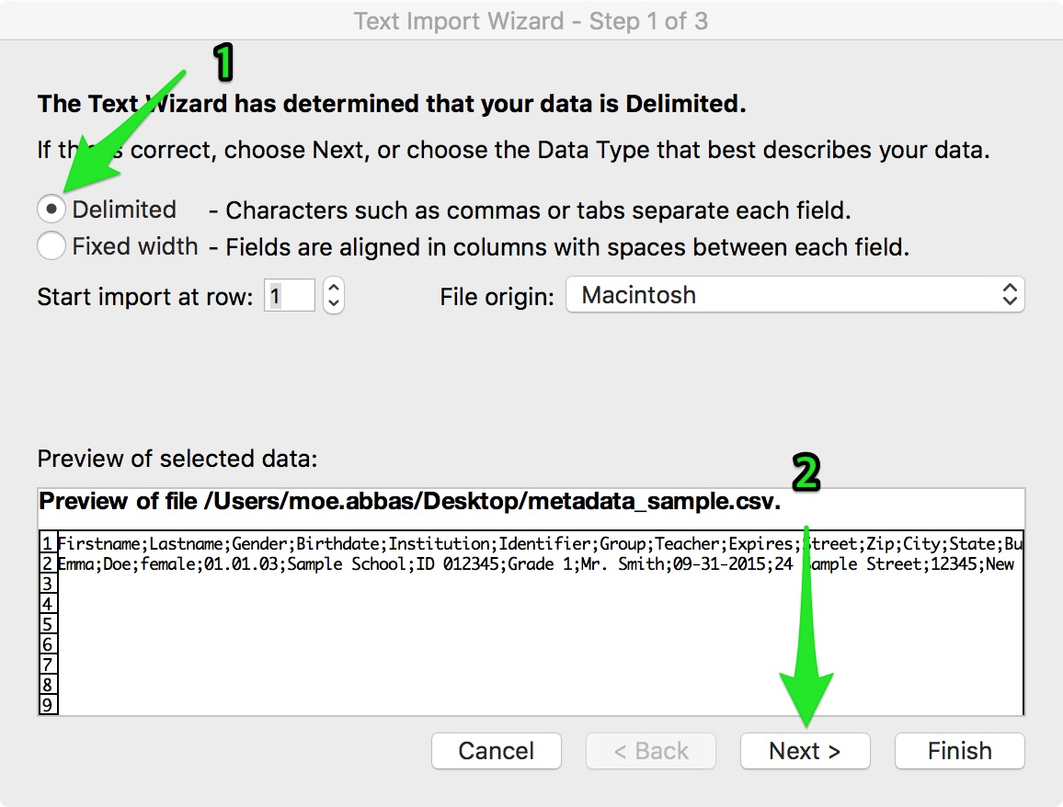The height and width of the screenshot is (807, 1063).
Task: Click the Delimited description about commas or tabs
Action: tap(531, 210)
